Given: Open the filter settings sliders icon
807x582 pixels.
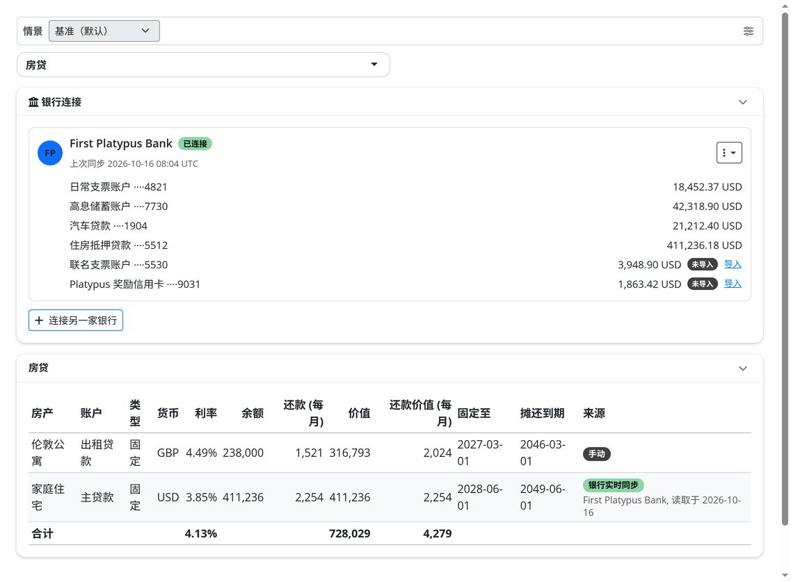Looking at the screenshot, I should (749, 31).
